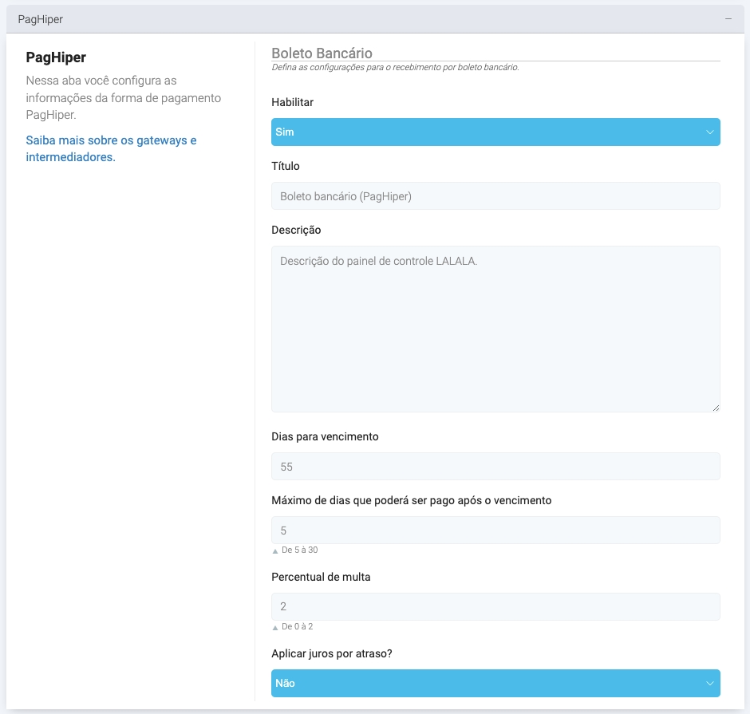Expand the 'Aplicar juros por atraso?' dropdown
Viewport: 750px width, 714px height.
click(x=495, y=684)
